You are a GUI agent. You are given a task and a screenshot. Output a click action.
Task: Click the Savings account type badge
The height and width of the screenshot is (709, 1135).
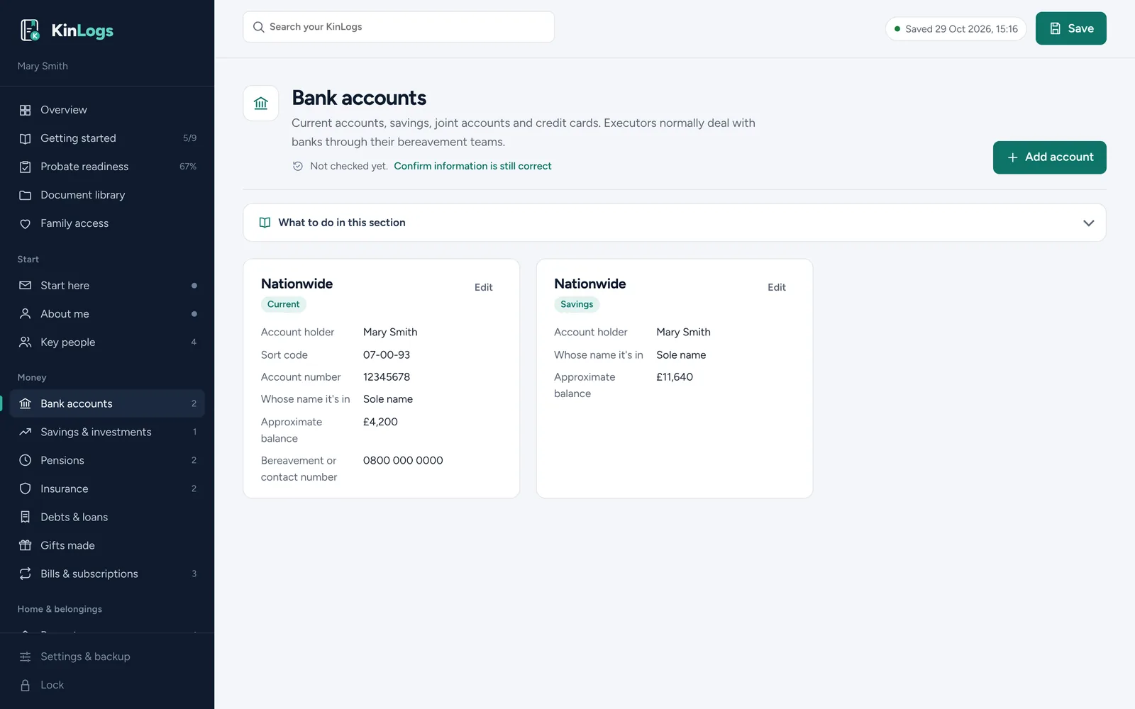pyautogui.click(x=577, y=304)
